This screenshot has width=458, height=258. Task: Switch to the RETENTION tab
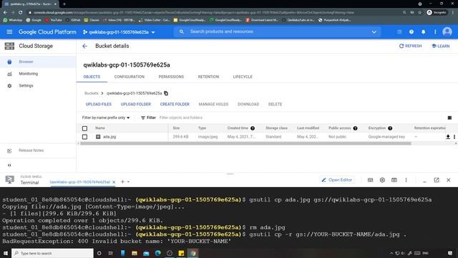[x=208, y=77]
